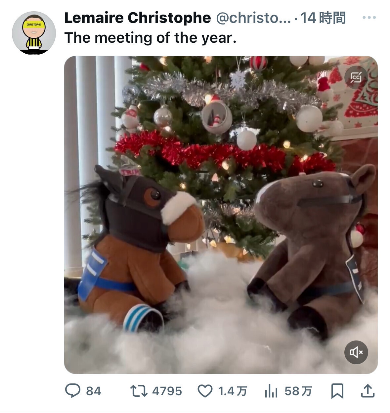
Task: Open Lemaire Christophe display name link
Action: pyautogui.click(x=138, y=18)
